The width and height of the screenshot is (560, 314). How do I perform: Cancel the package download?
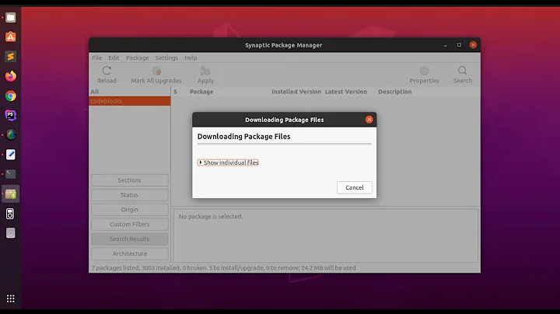coord(355,187)
